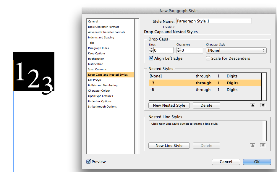Click the disabled line style up arrow
The image size is (277, 172).
point(253,145)
